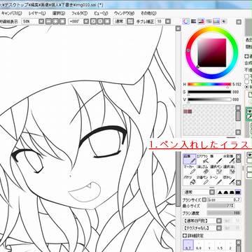
Task: Select the 水彩筆 watercolor brush tool
Action: click(229, 159)
